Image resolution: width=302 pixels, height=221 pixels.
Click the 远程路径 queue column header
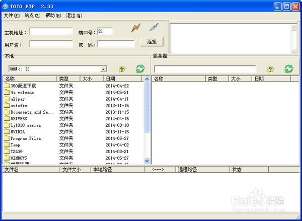click(203, 170)
